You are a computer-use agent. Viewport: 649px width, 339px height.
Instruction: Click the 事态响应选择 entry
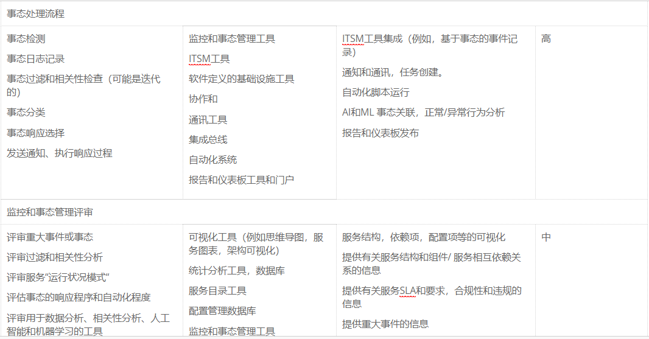click(35, 133)
